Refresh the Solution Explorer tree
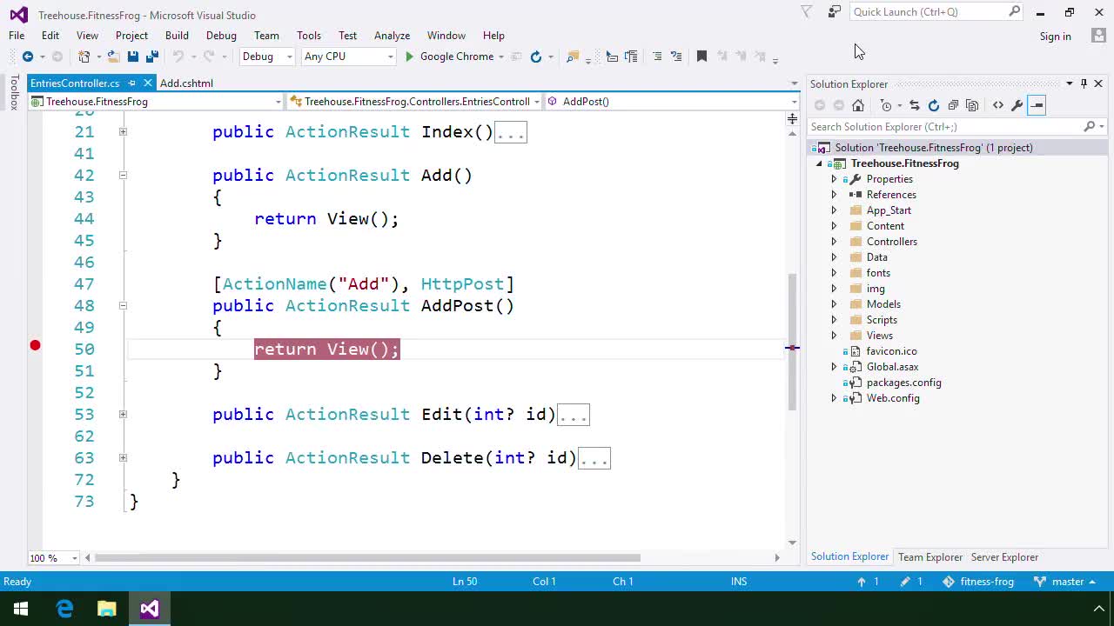 pyautogui.click(x=934, y=105)
